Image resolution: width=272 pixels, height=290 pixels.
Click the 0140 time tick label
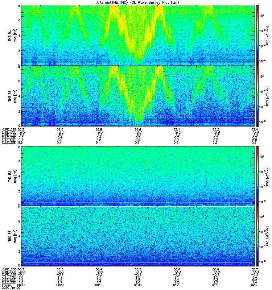pos(216,285)
